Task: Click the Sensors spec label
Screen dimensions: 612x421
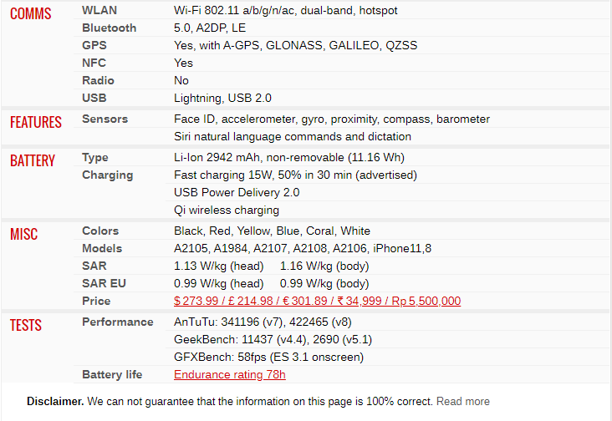Action: (x=105, y=119)
